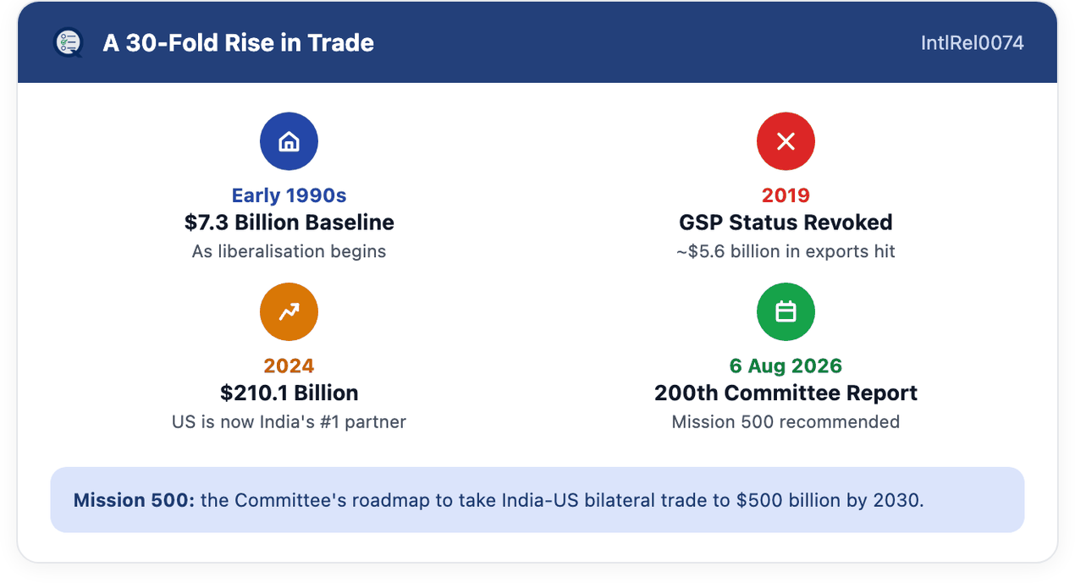Click the ~$5.6 billion in exports hit caption
This screenshot has height=583, width=1075.
click(786, 251)
